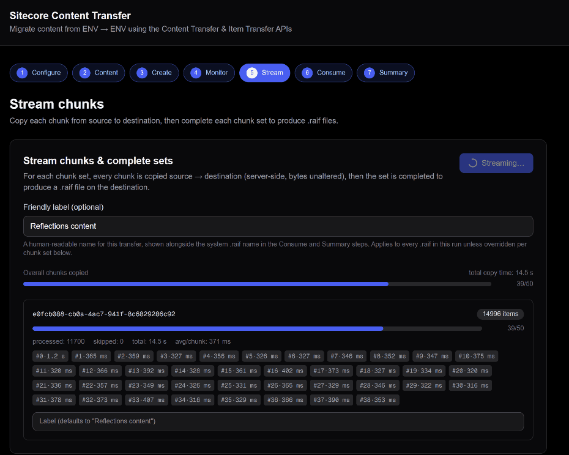Click the chunk chip #8·352 ms
This screenshot has width=569, height=455.
[390, 357]
